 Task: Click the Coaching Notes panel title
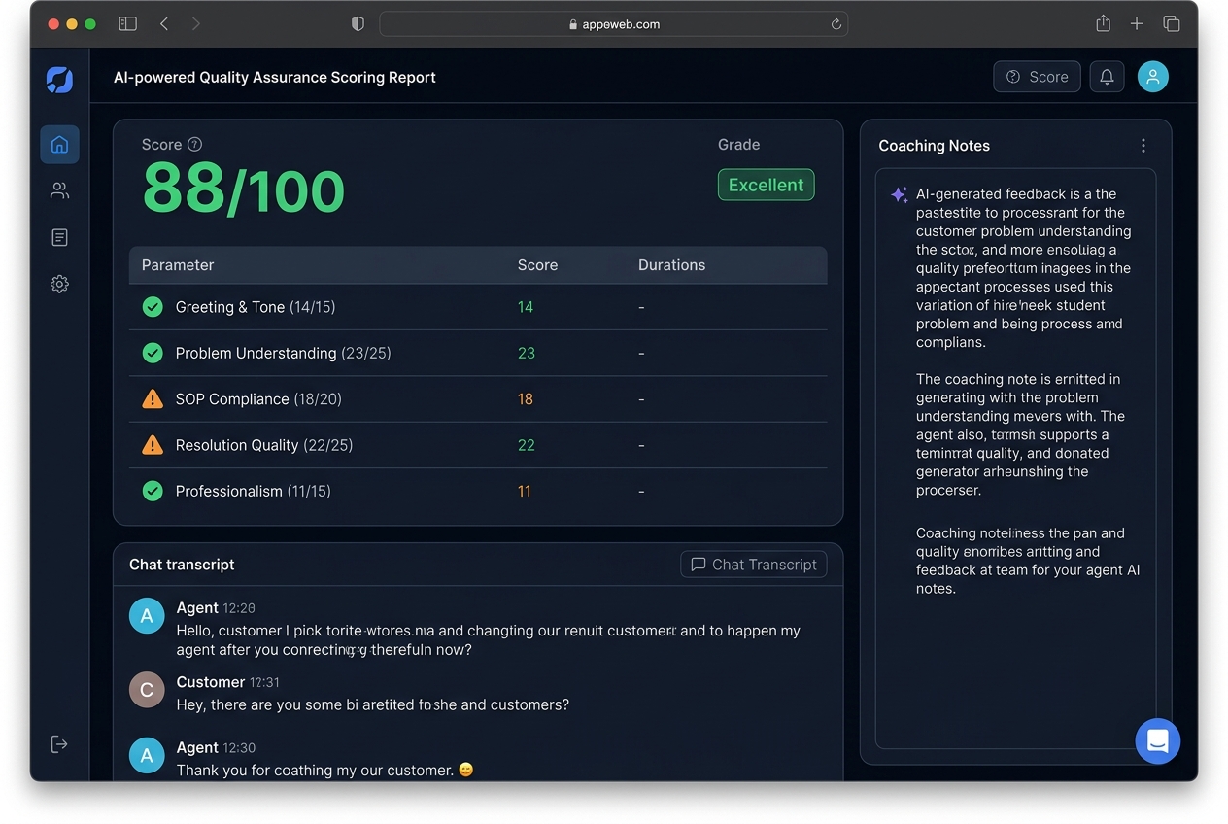point(934,146)
